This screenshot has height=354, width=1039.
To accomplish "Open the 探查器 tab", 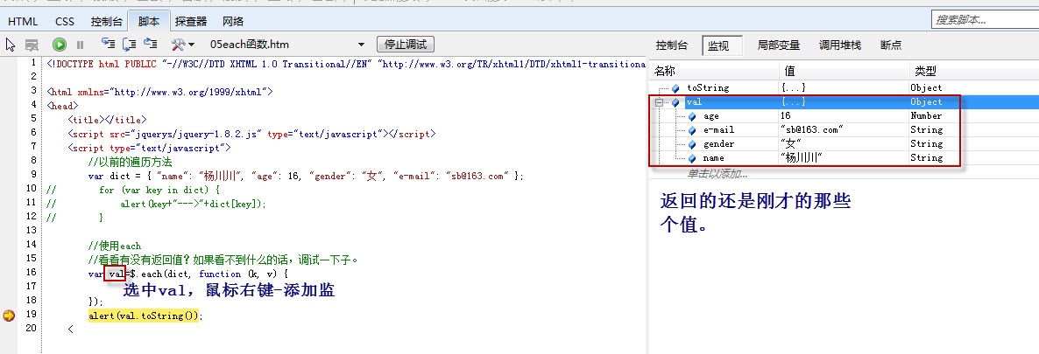I will click(x=191, y=21).
